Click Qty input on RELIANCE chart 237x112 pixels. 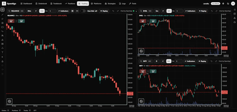click(52, 11)
